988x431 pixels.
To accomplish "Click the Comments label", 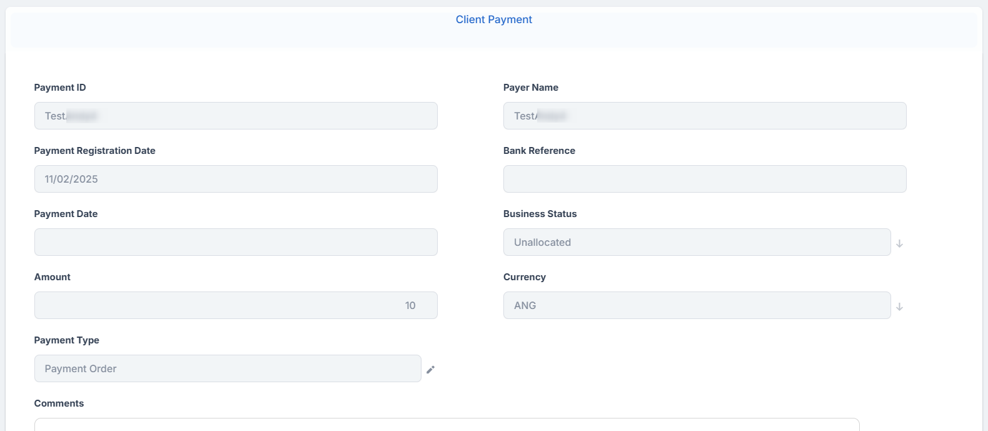I will (59, 403).
